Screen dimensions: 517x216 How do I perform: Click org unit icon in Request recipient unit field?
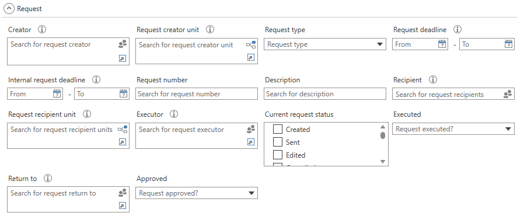(x=123, y=129)
